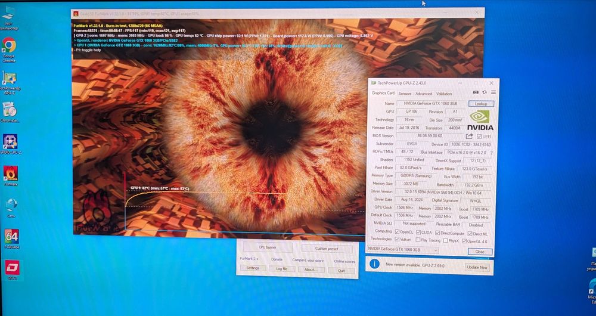Close the FurMark burn-in window

pos(476,13)
